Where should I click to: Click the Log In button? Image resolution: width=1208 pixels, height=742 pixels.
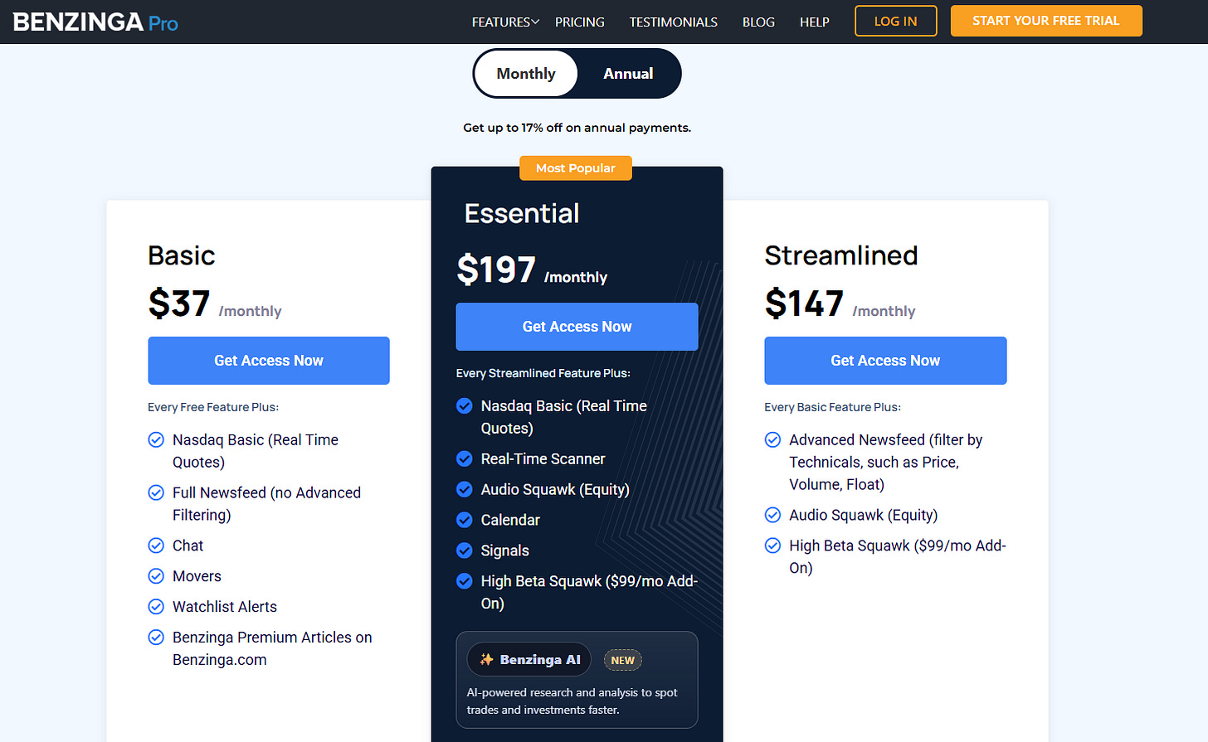click(895, 22)
